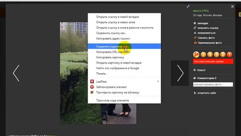Choose Сохранить ссылку как...

[124, 33]
